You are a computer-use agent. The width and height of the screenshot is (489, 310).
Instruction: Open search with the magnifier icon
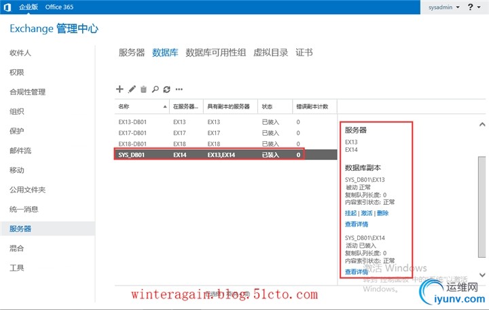pos(155,89)
